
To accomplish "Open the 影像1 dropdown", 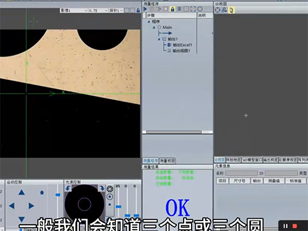I will pyautogui.click(x=74, y=10).
